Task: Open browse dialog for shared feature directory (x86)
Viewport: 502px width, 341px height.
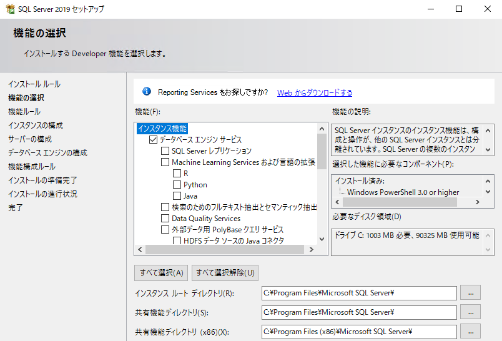Action: pyautogui.click(x=470, y=332)
